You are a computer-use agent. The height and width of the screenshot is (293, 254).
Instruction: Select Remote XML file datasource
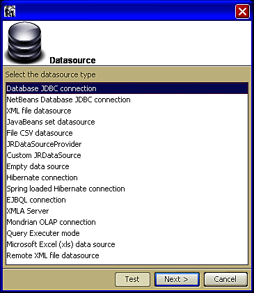click(x=127, y=255)
